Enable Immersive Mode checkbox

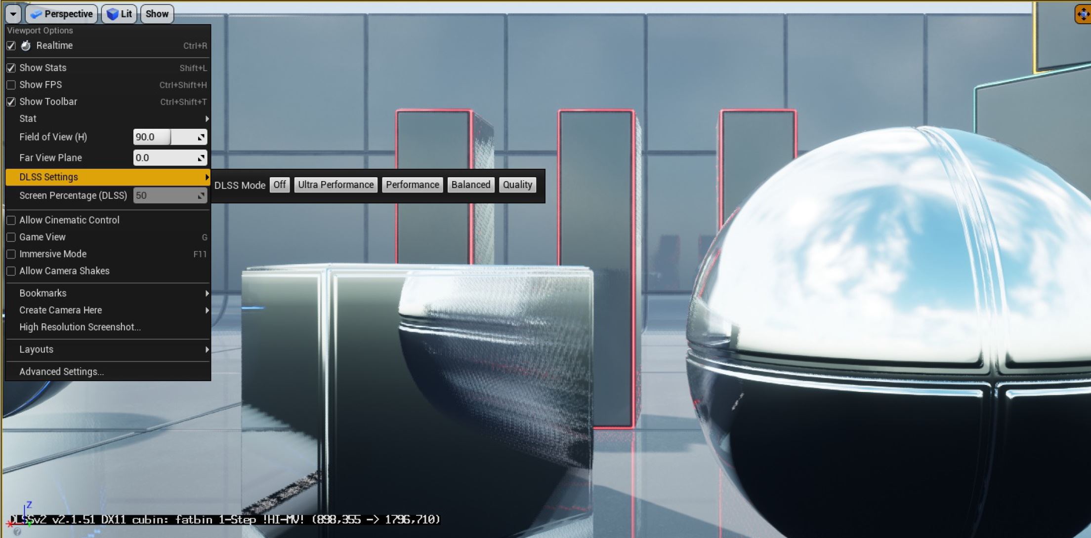point(11,254)
